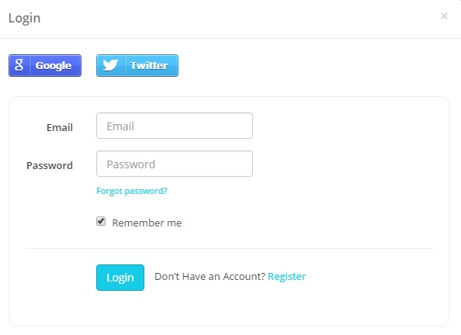
Task: Uncheck the Remember me checkbox
Action: pos(101,221)
